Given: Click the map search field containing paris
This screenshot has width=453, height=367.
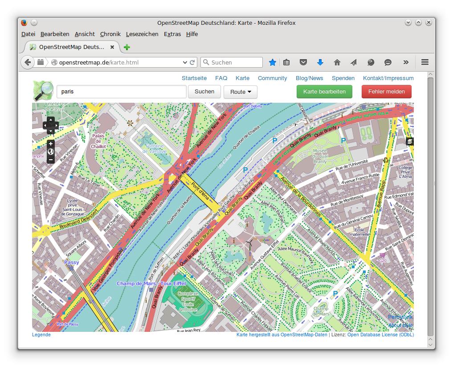Looking at the screenshot, I should tap(121, 92).
